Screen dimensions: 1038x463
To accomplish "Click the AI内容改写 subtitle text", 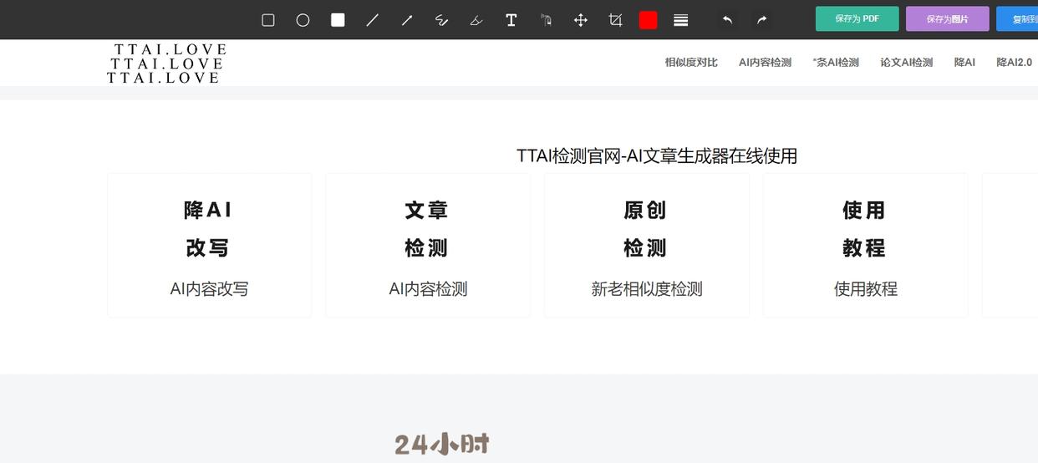I will point(209,289).
